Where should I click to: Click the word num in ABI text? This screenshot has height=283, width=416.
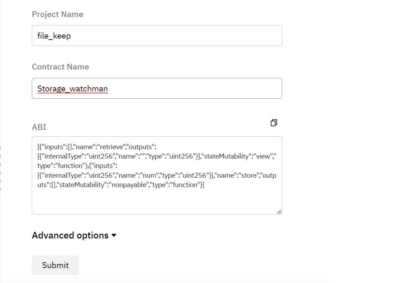click(149, 175)
